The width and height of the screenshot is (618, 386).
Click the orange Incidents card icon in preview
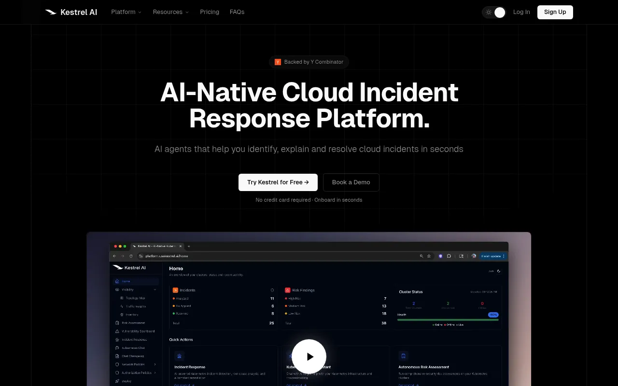coord(176,290)
